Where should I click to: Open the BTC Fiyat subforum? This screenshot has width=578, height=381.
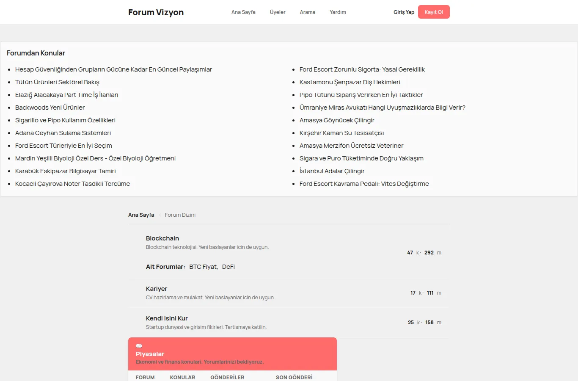pos(204,267)
